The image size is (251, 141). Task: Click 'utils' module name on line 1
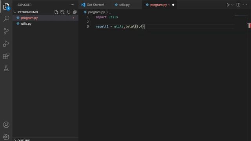pyautogui.click(x=113, y=17)
